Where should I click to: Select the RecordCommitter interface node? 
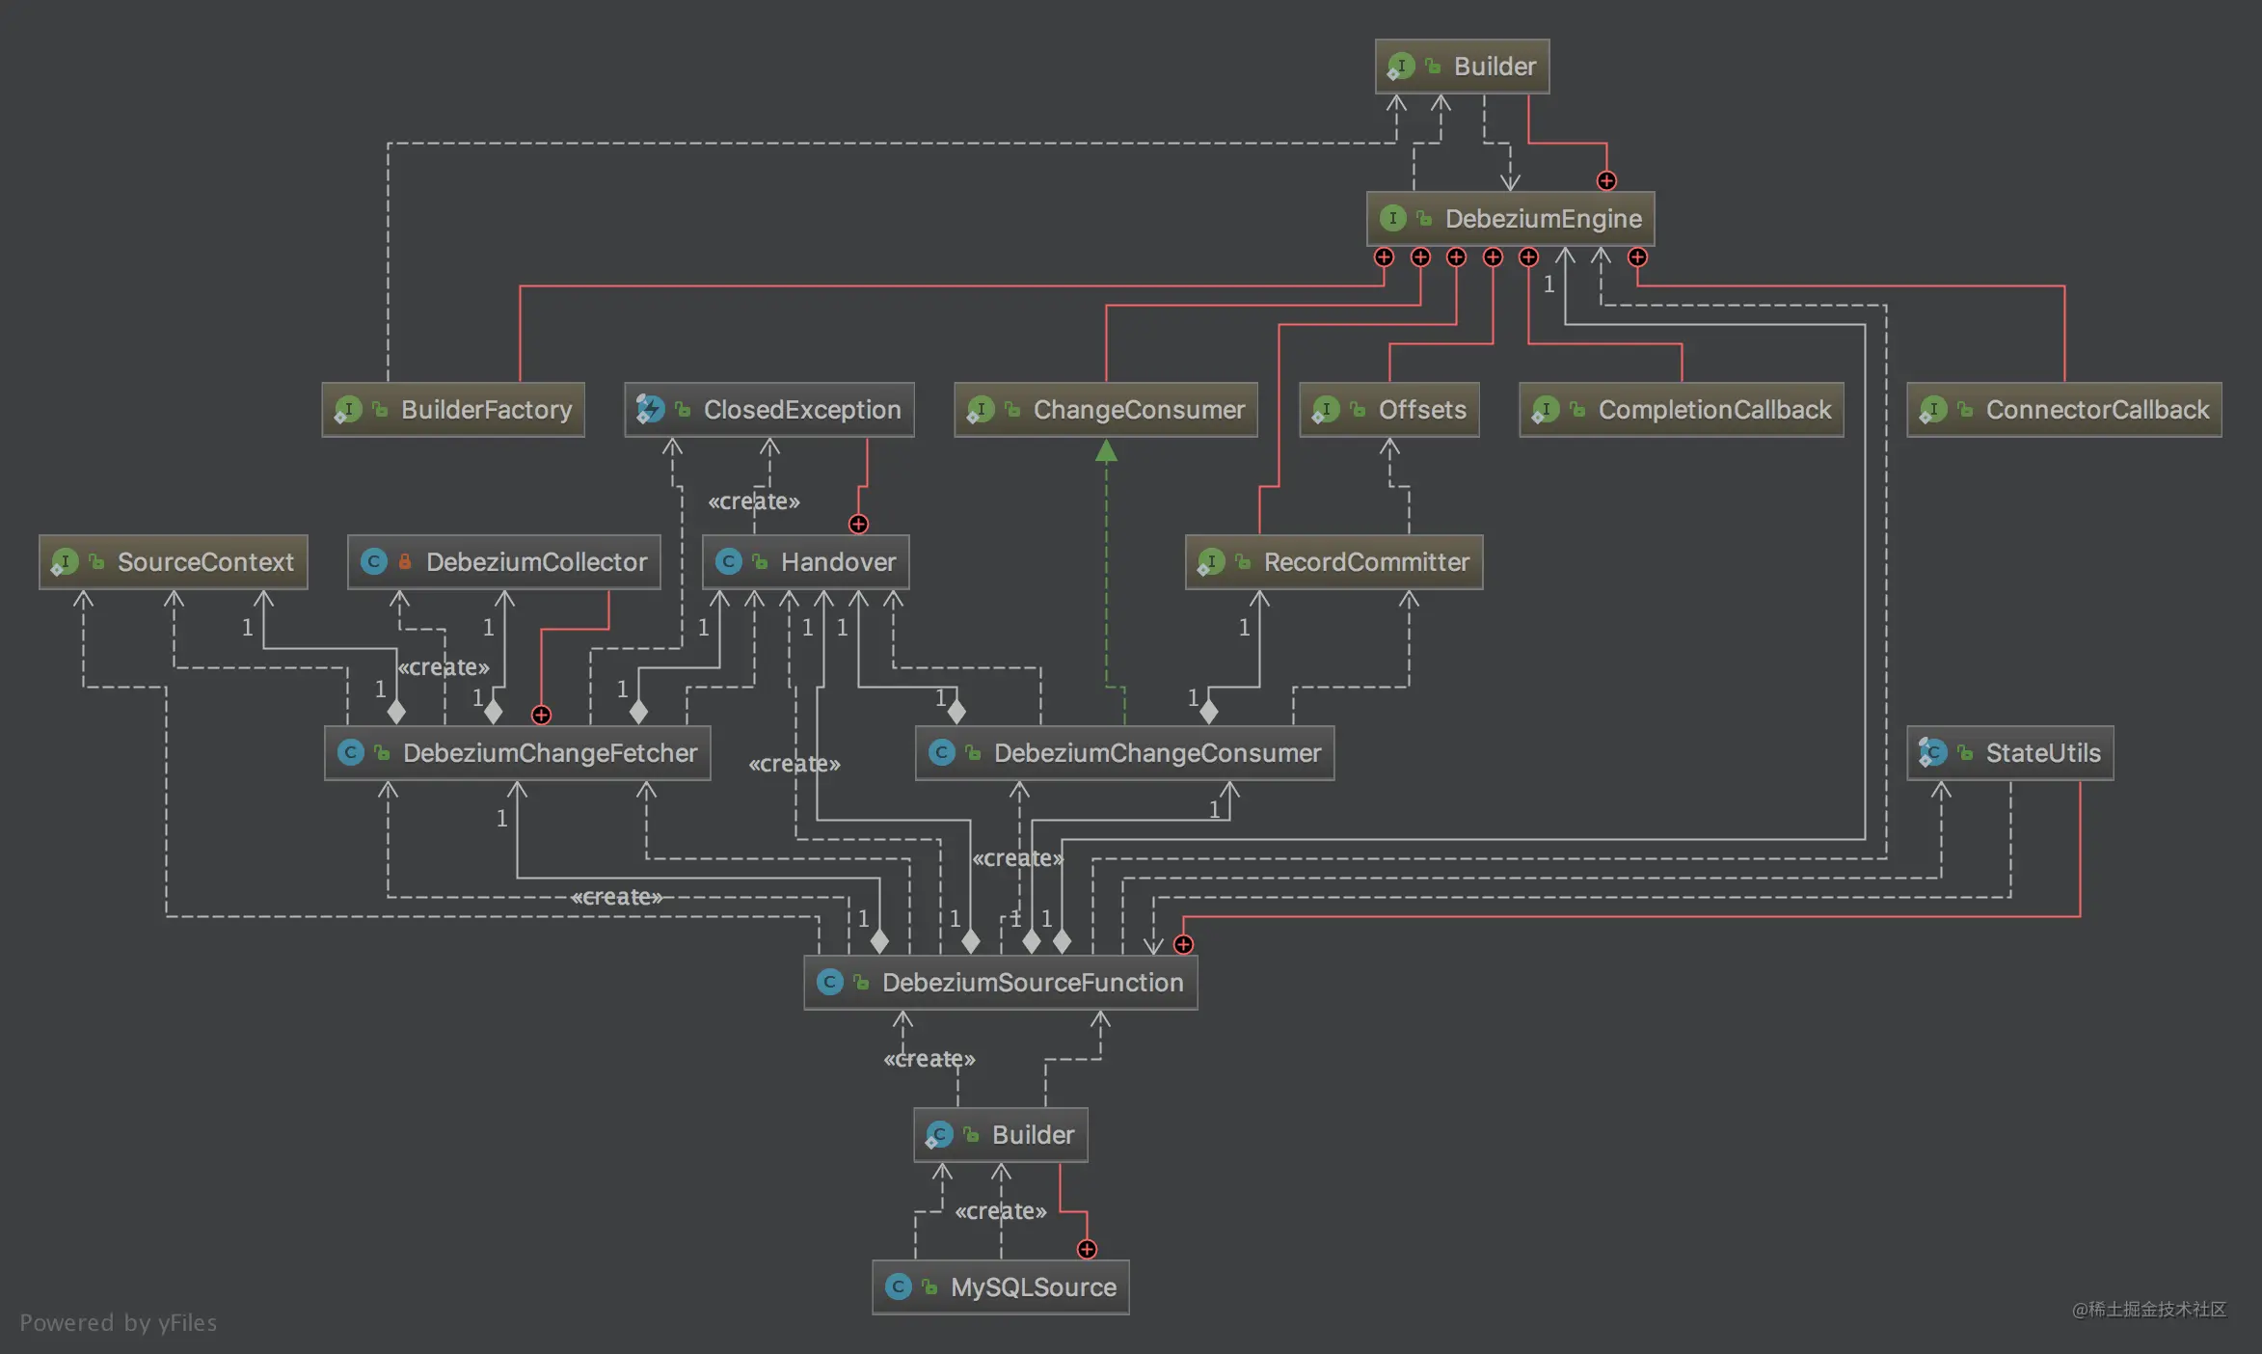(1333, 561)
